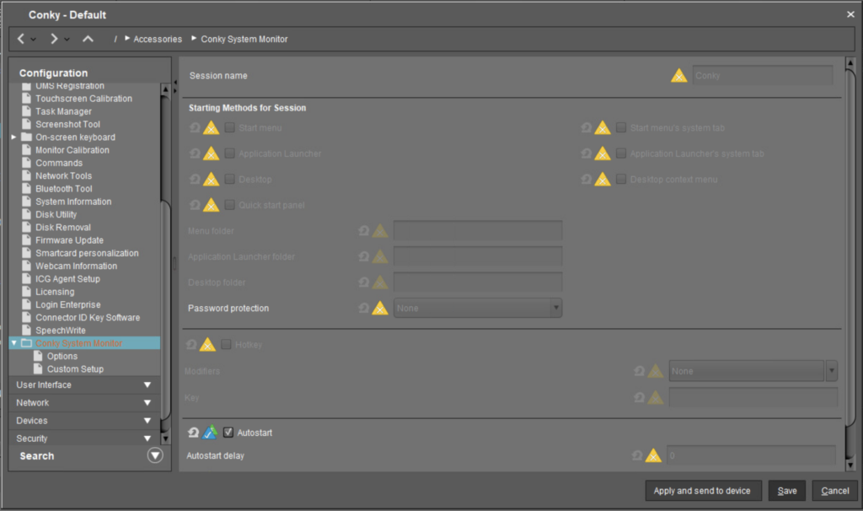The image size is (863, 511).
Task: Click the forward navigation arrow
Action: (x=54, y=39)
